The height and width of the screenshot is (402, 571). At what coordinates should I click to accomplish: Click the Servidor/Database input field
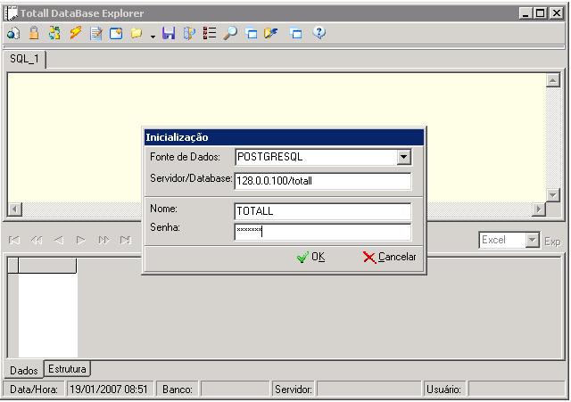coord(323,181)
